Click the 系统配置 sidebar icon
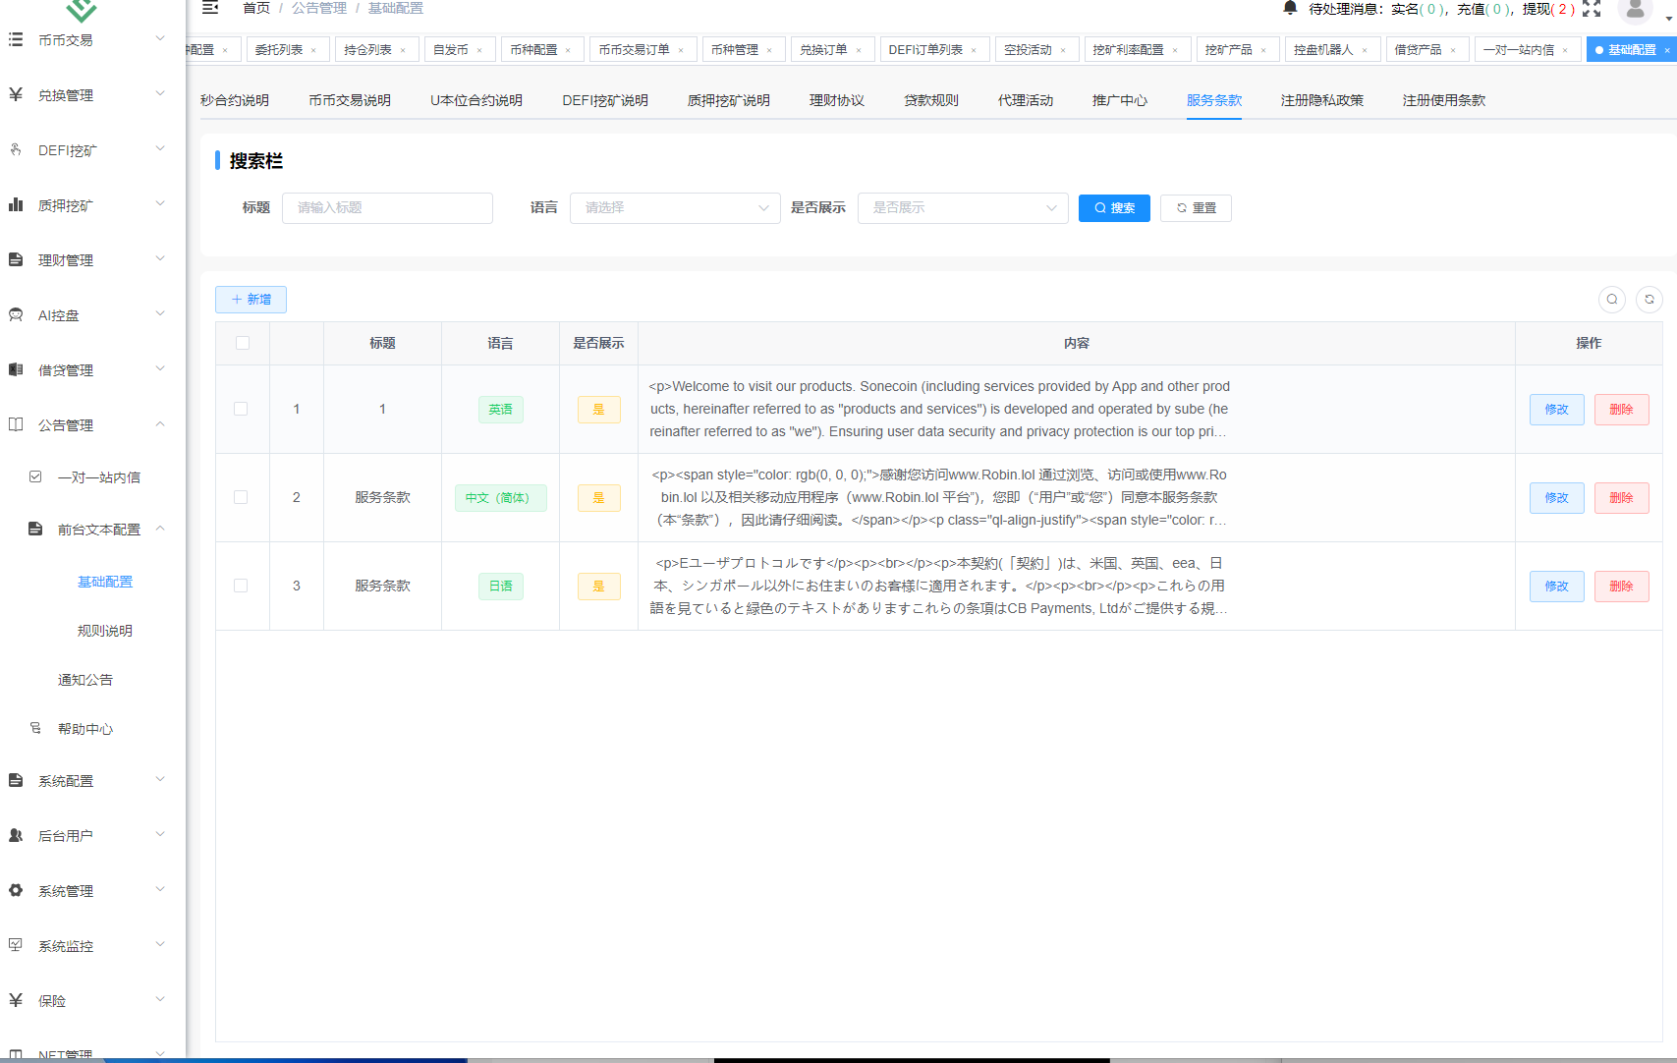This screenshot has height=1063, width=1677. [16, 780]
